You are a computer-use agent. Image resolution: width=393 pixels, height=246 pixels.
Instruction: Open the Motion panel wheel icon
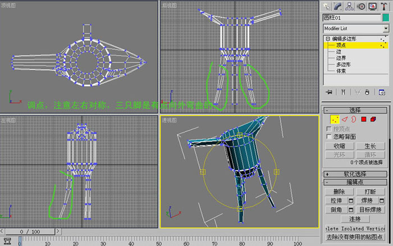[361, 6]
